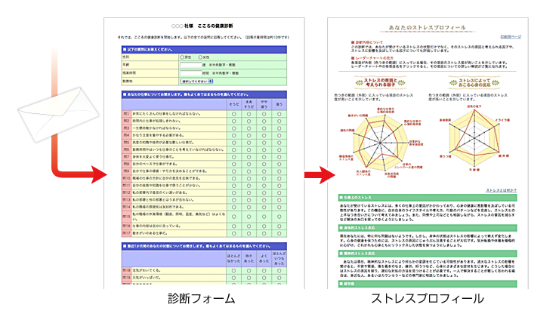The width and height of the screenshot is (559, 317).
Task: Choose そうだ for question 問11
Action: click(234, 186)
